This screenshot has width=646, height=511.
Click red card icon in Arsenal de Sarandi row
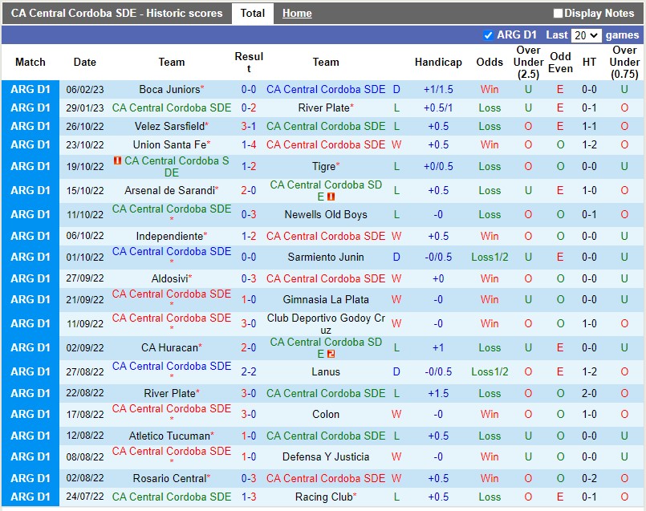[330, 197]
